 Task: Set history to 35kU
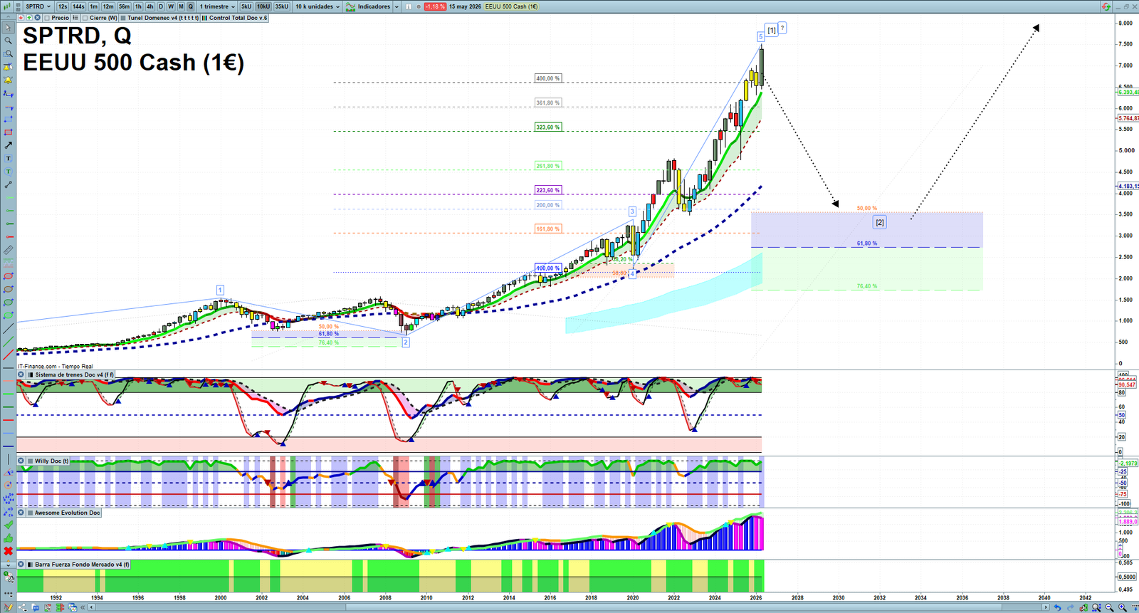(x=282, y=6)
